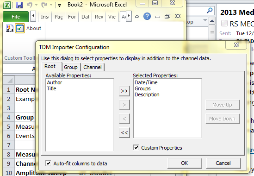Image resolution: width=254 pixels, height=176 pixels.
Task: Minimize the Excel window
Action: tap(142, 3)
